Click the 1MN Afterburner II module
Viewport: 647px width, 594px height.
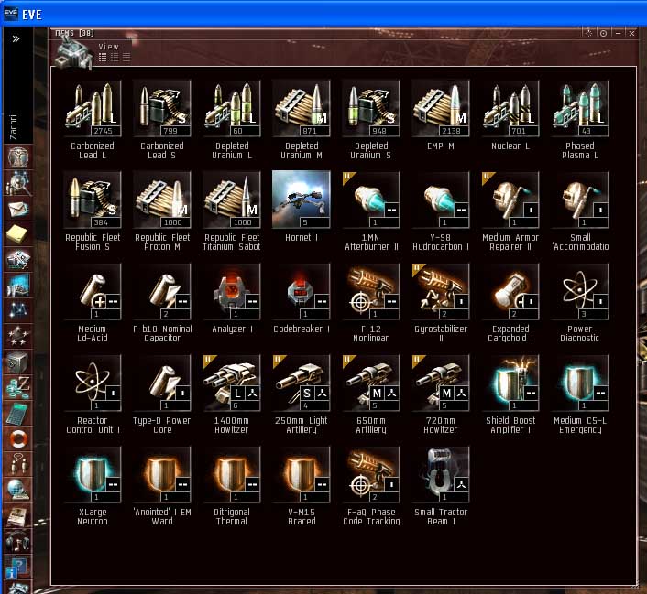coord(371,200)
